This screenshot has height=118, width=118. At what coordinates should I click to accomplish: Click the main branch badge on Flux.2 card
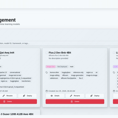72,67
